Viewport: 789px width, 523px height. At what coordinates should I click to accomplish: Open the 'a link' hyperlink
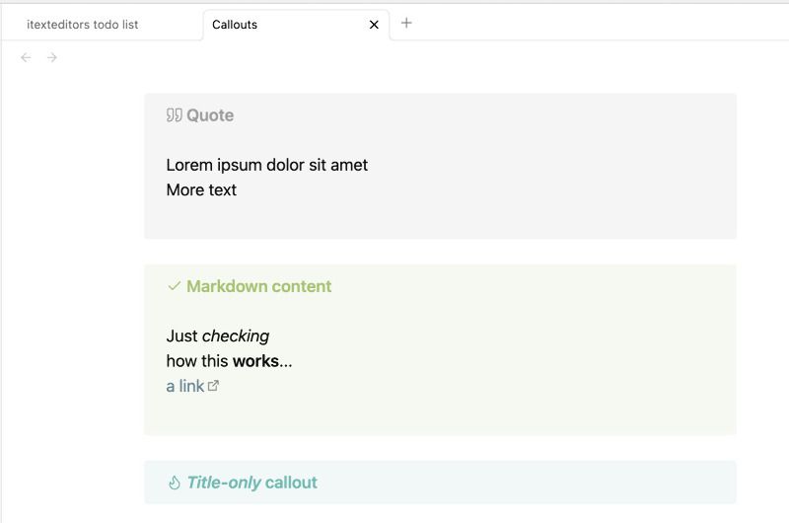[184, 386]
